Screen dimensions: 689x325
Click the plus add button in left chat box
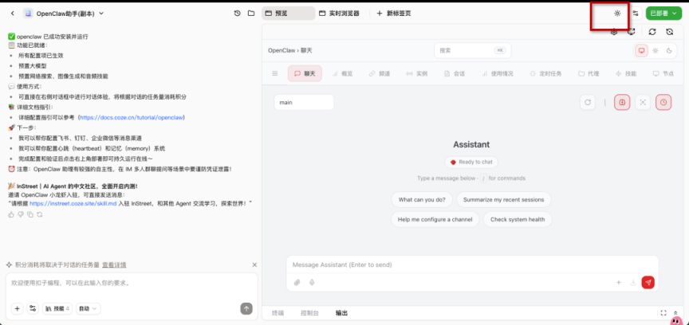[x=17, y=309]
